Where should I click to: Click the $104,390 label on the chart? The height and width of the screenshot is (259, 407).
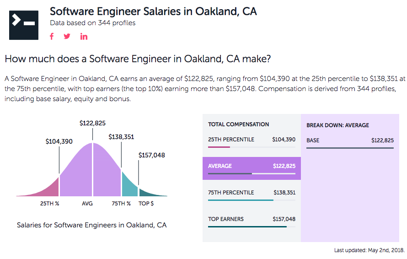pos(59,141)
